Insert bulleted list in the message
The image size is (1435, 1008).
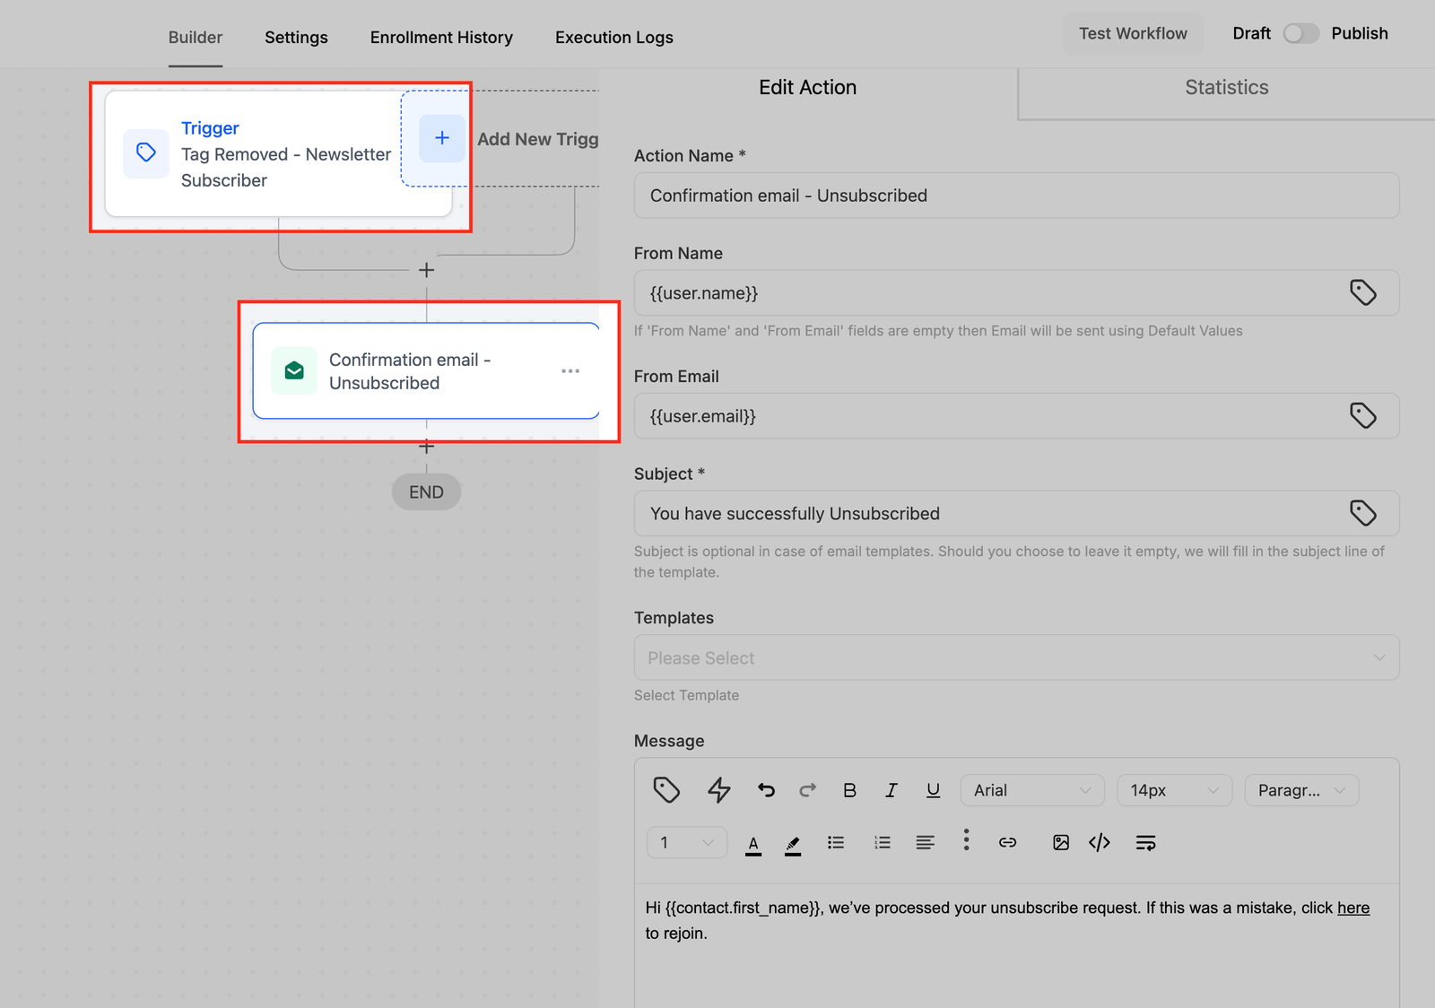[x=836, y=842]
